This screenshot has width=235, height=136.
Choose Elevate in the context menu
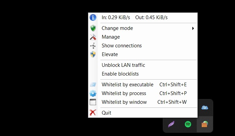tap(110, 54)
